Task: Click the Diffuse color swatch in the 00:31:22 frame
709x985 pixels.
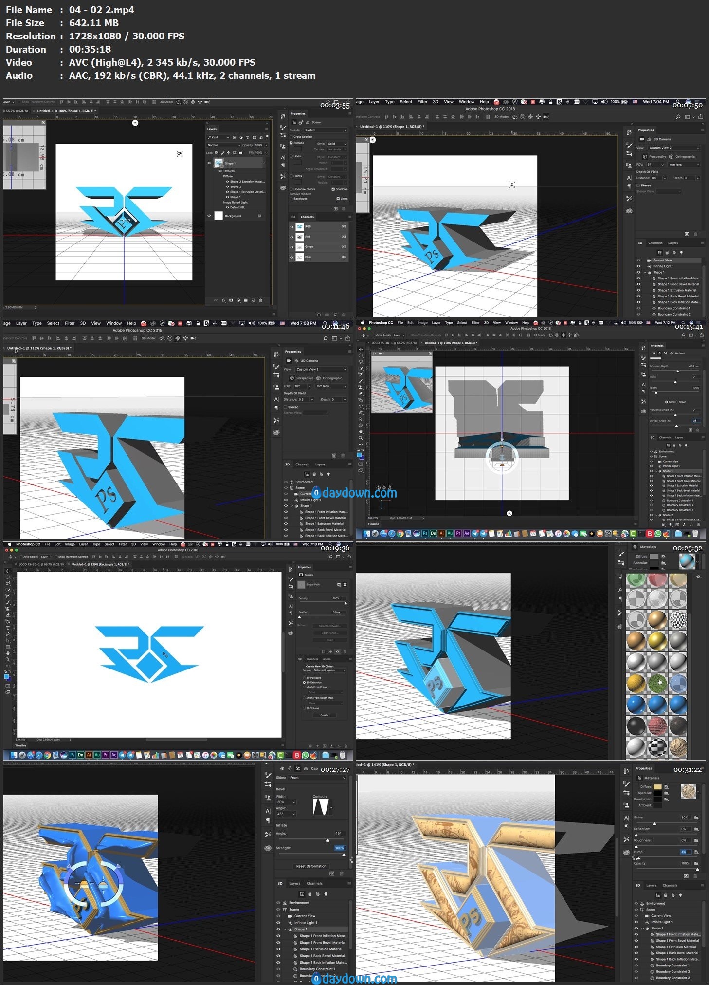Action: (x=657, y=787)
